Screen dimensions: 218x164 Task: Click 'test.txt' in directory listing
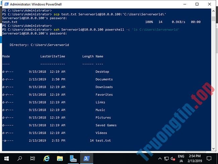pyautogui.click(x=103, y=140)
